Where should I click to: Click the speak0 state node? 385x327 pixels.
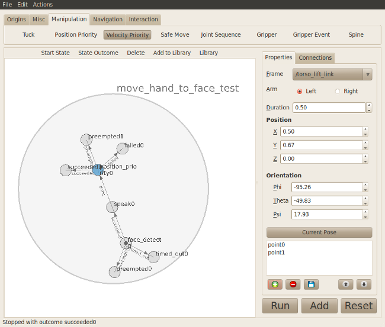tap(111, 206)
